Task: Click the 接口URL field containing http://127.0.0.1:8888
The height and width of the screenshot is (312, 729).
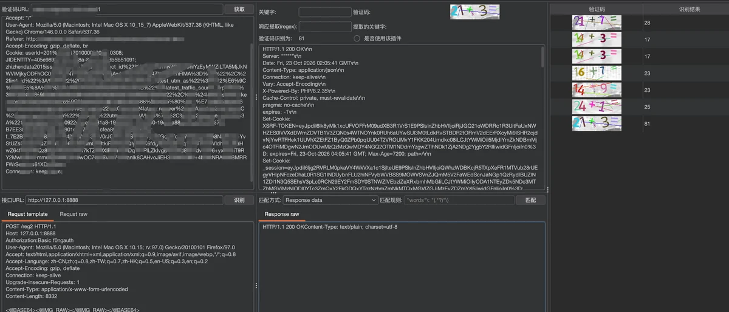Action: pyautogui.click(x=124, y=199)
